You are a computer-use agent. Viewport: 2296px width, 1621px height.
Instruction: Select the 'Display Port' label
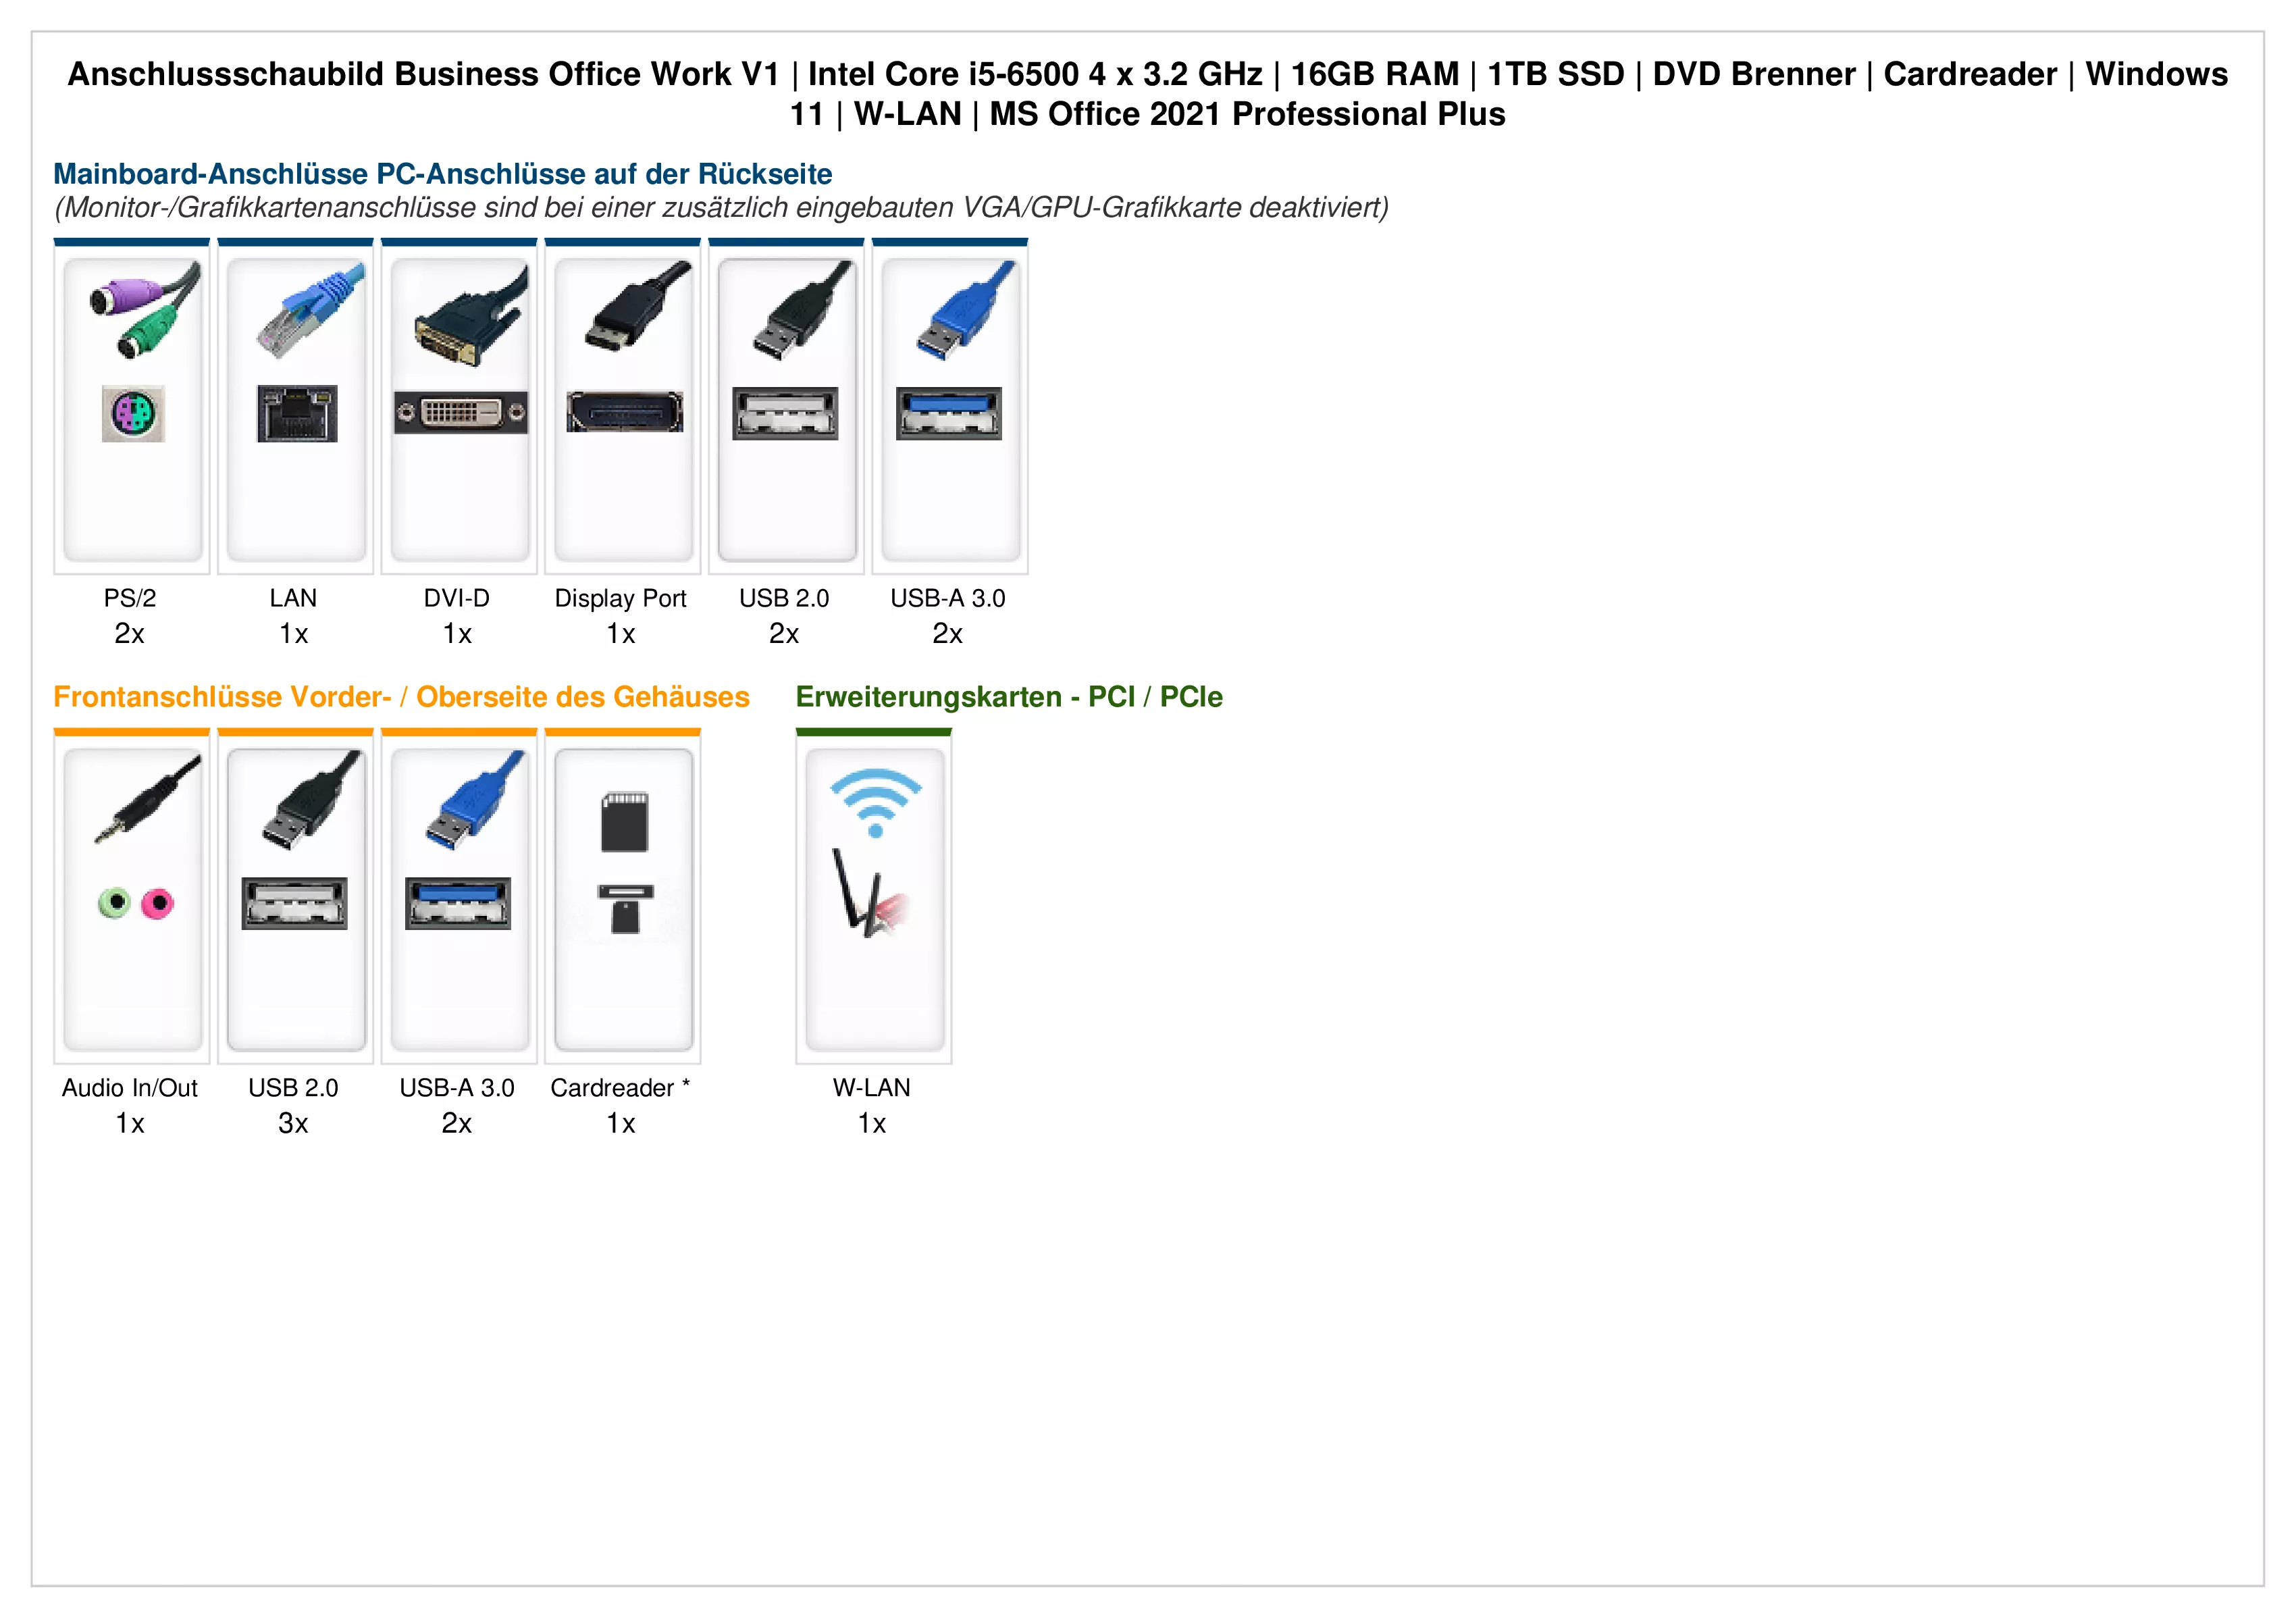click(x=621, y=599)
